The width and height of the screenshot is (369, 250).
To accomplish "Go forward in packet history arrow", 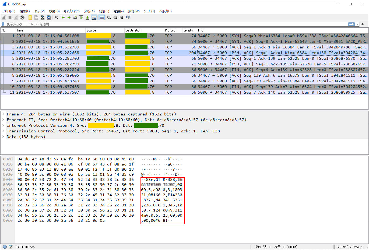I will point(69,17).
